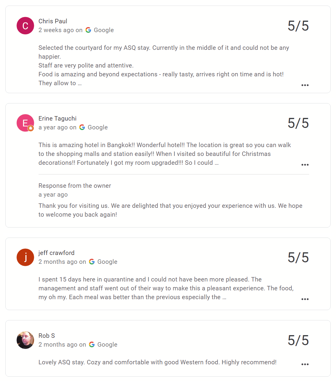Click Google logo in Erine Taguchi's review

coord(82,127)
